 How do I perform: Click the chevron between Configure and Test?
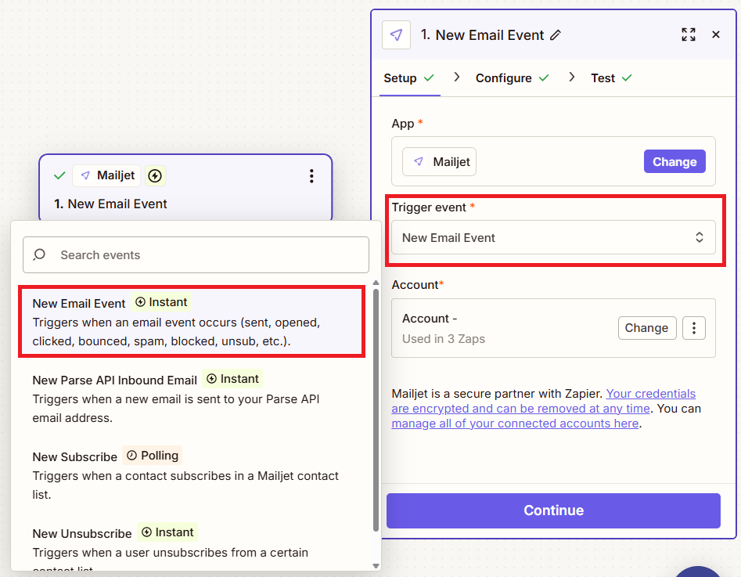click(x=572, y=77)
